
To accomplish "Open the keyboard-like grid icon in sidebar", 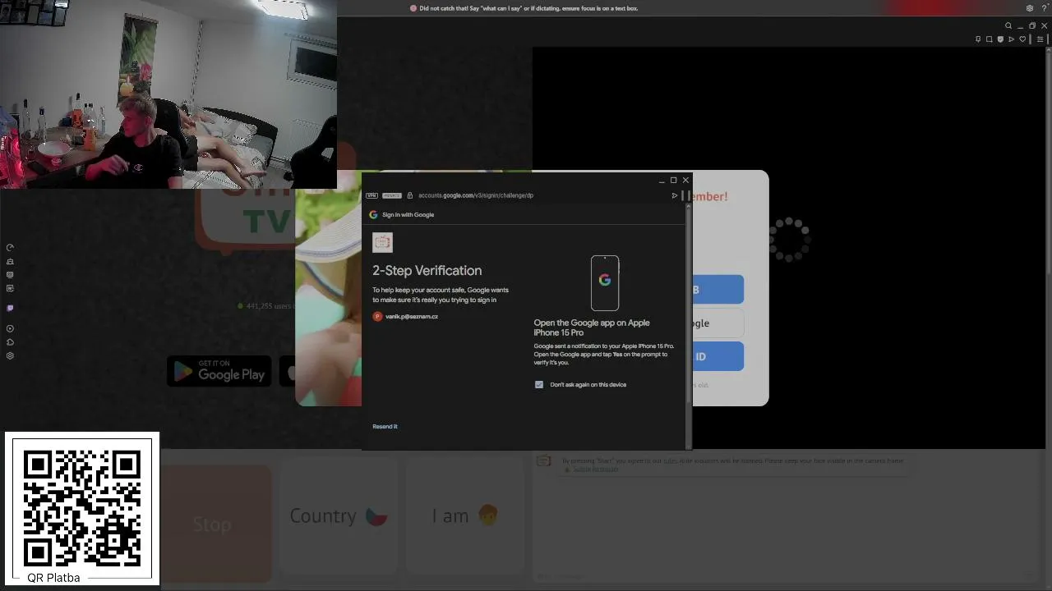I will (x=10, y=274).
